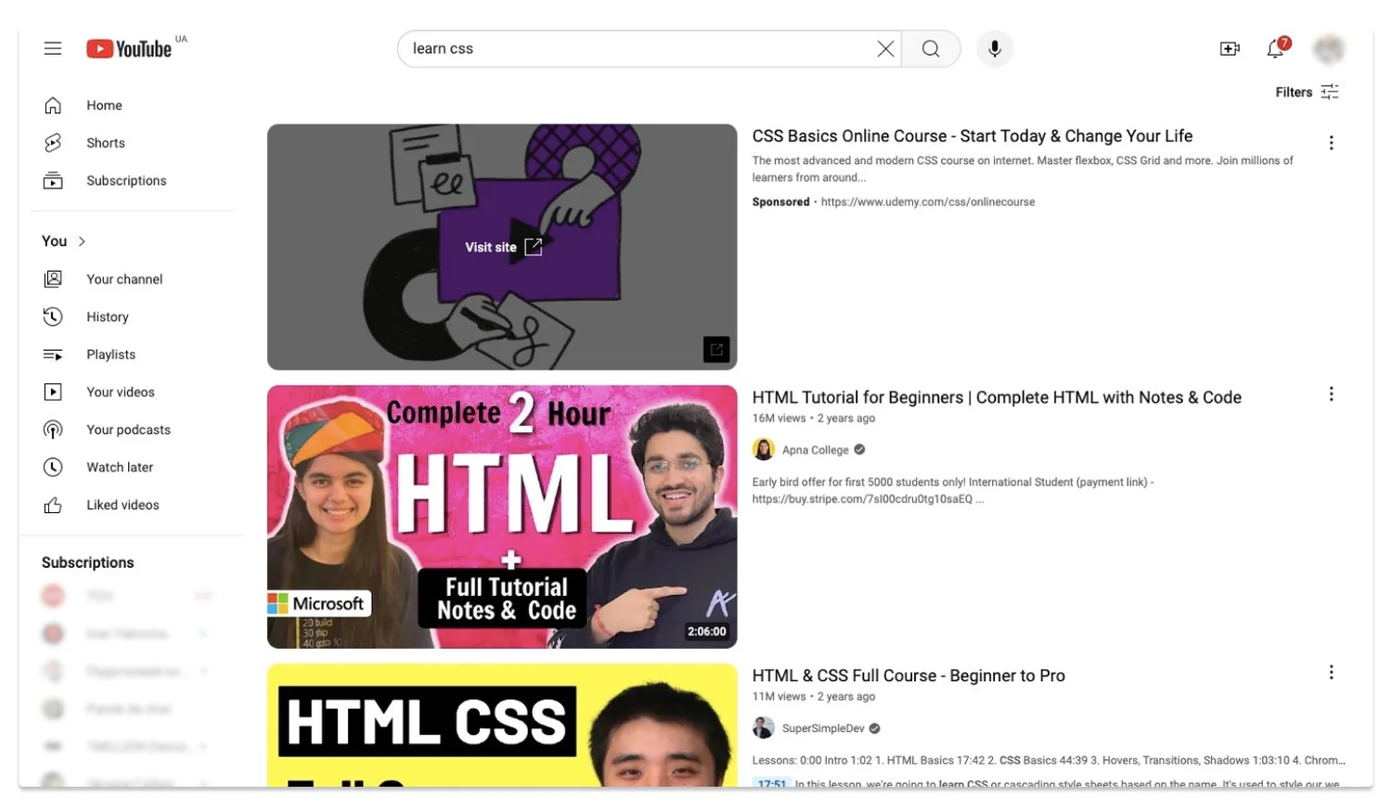Screen dimensions: 1392x812
Task: Open options menu for the SuperSimpleDev video
Action: click(x=1331, y=672)
